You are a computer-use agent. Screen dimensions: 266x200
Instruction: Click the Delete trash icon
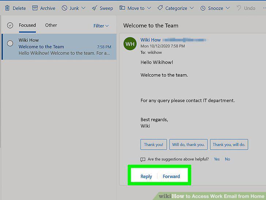click(7, 8)
